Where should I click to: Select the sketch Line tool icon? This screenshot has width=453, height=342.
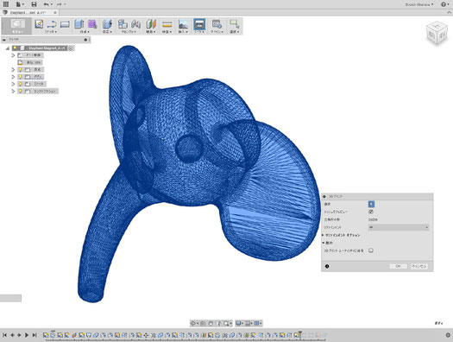52,24
